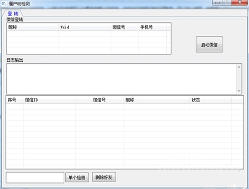Click the 单个检测 button
This screenshot has width=249, height=189.
pyautogui.click(x=77, y=178)
